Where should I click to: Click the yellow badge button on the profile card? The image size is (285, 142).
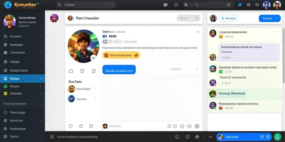tap(121, 55)
